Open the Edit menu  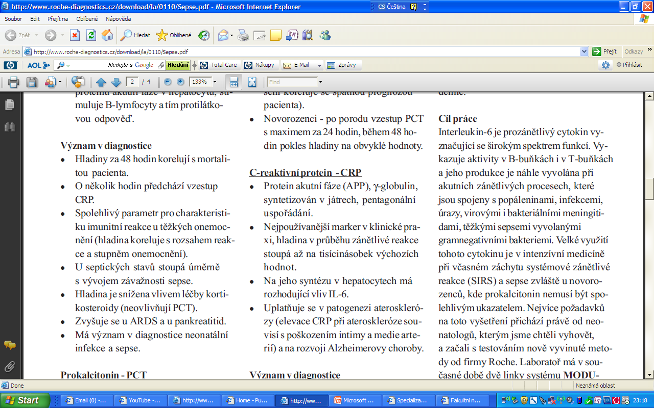[x=35, y=19]
